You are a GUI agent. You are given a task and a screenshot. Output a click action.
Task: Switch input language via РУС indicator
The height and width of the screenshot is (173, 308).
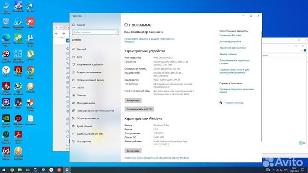click(286, 170)
